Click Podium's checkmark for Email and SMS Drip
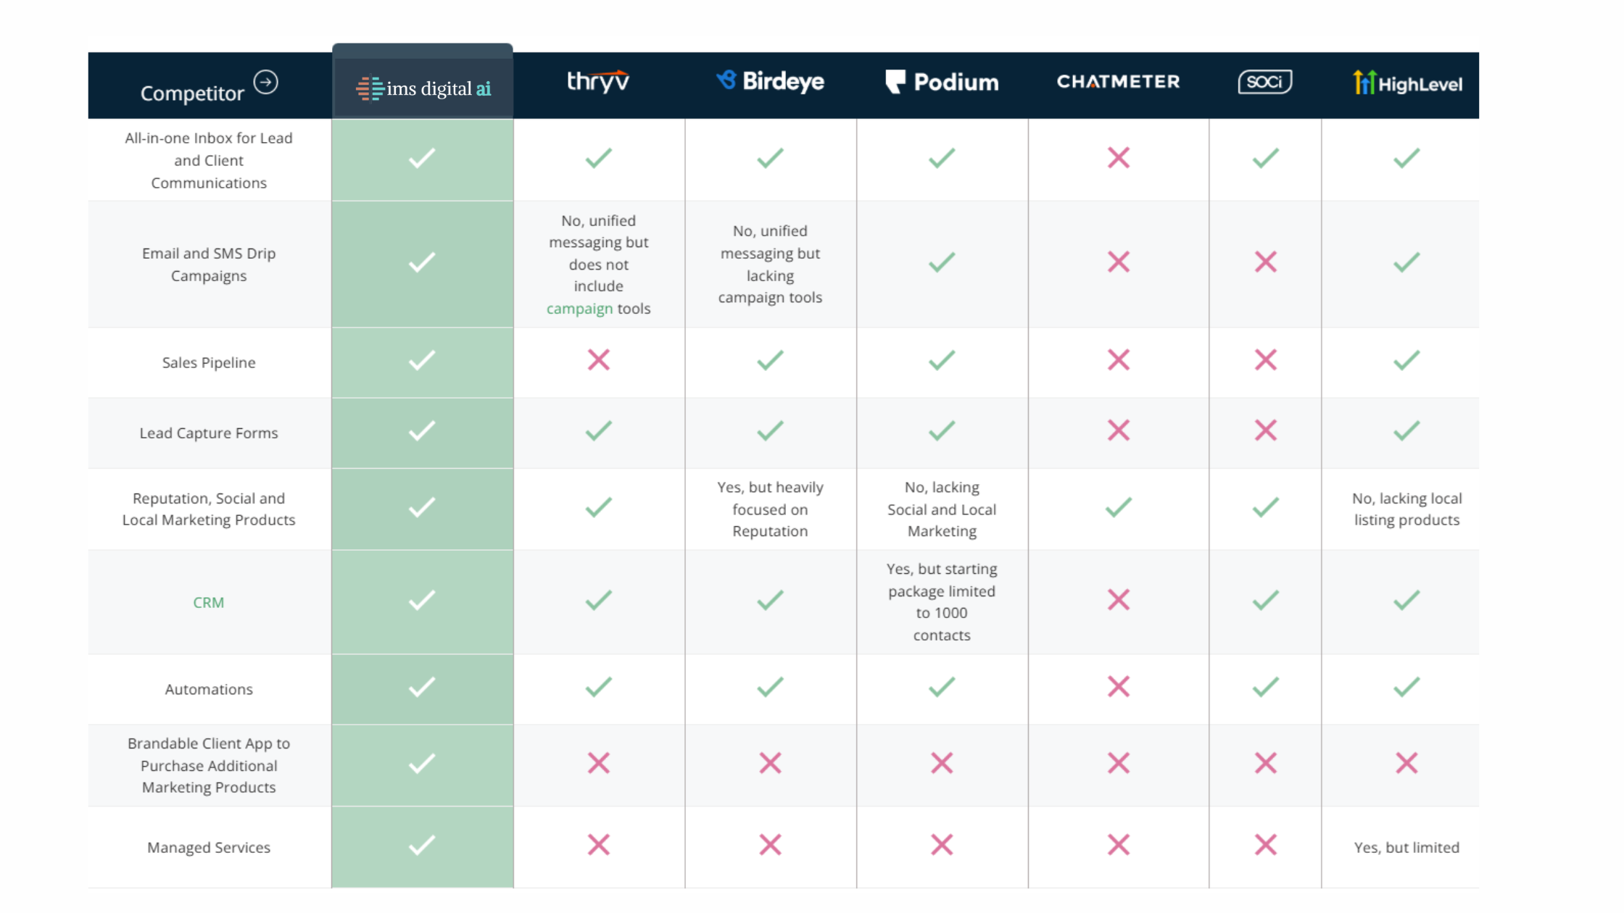1624x913 pixels. [942, 262]
